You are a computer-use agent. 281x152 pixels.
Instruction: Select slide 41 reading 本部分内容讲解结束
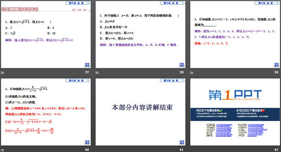point(140,112)
